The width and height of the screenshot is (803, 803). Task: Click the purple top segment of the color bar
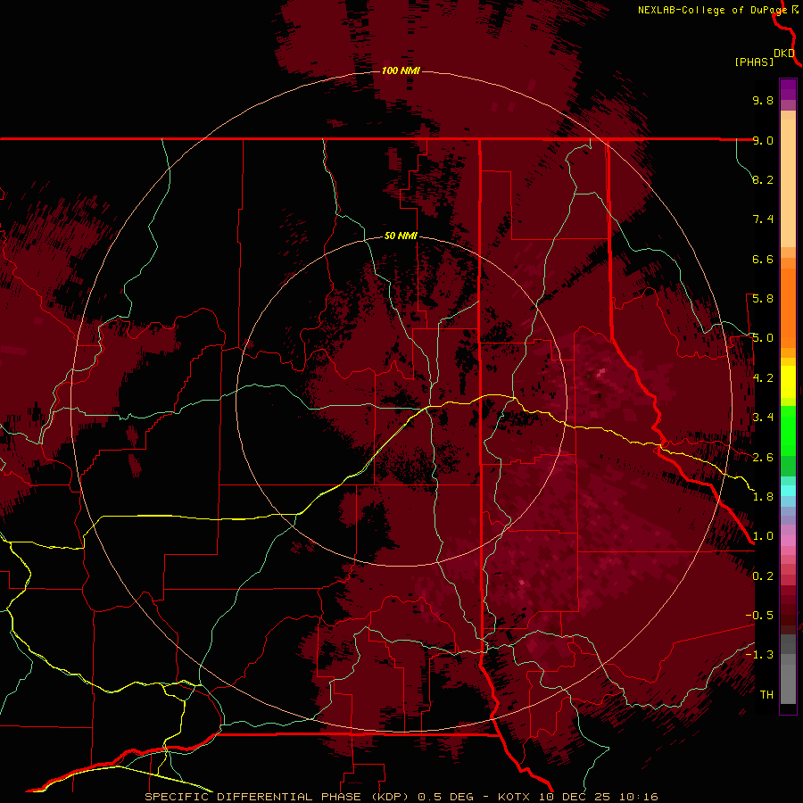pyautogui.click(x=788, y=89)
